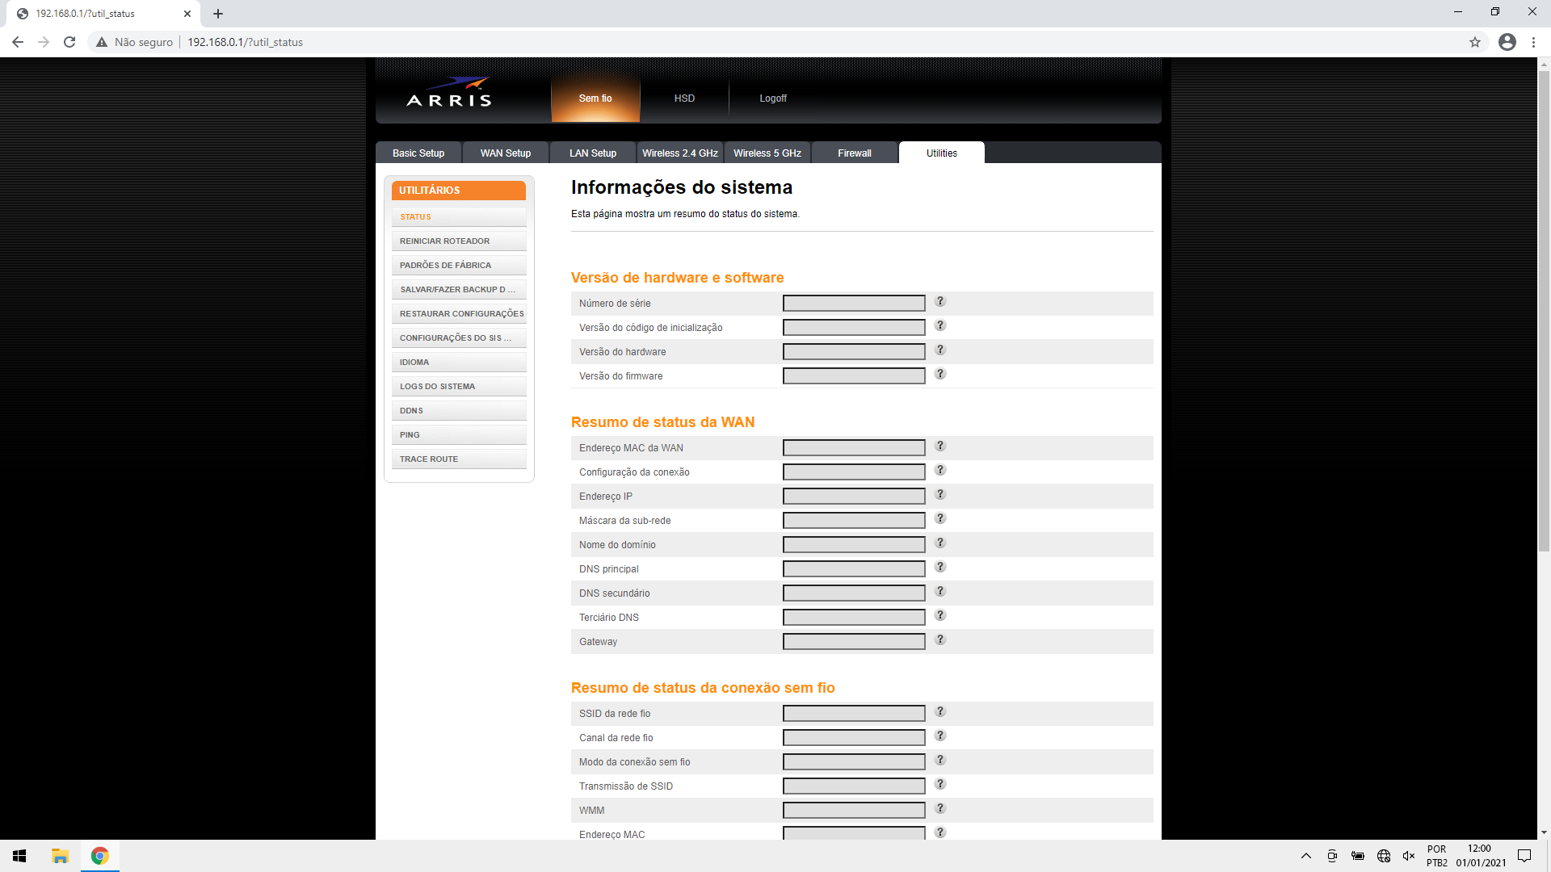Select the Sem fio top tab

[x=595, y=99]
